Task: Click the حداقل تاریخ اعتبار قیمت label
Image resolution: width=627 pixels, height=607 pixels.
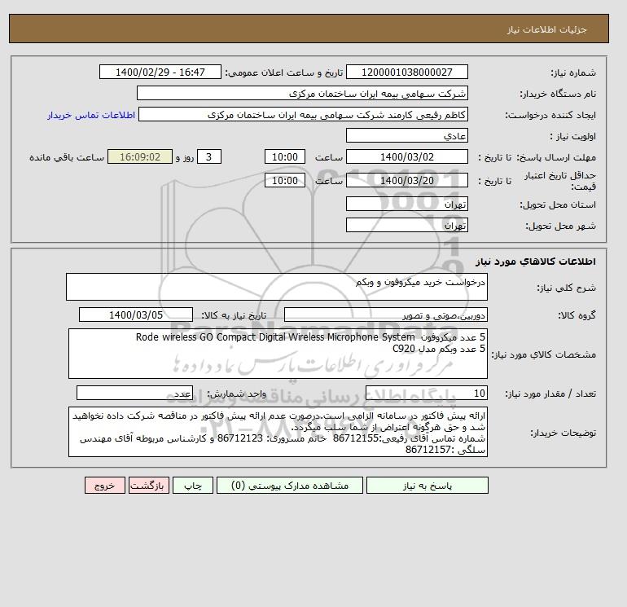Action: [x=560, y=181]
